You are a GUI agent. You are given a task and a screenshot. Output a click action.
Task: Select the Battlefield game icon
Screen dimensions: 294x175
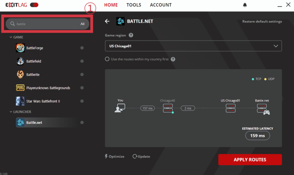tap(20, 61)
